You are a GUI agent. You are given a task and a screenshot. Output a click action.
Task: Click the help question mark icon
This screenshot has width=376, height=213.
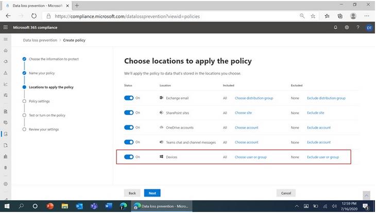[357, 27]
